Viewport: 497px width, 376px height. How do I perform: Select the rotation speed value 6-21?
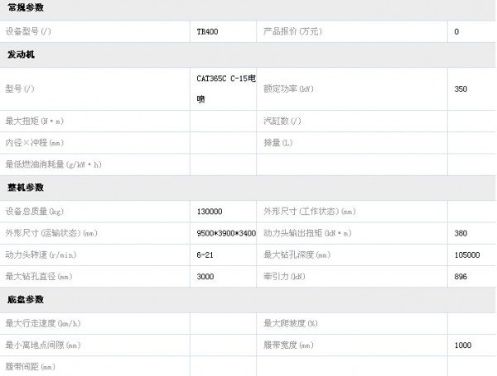(205, 255)
